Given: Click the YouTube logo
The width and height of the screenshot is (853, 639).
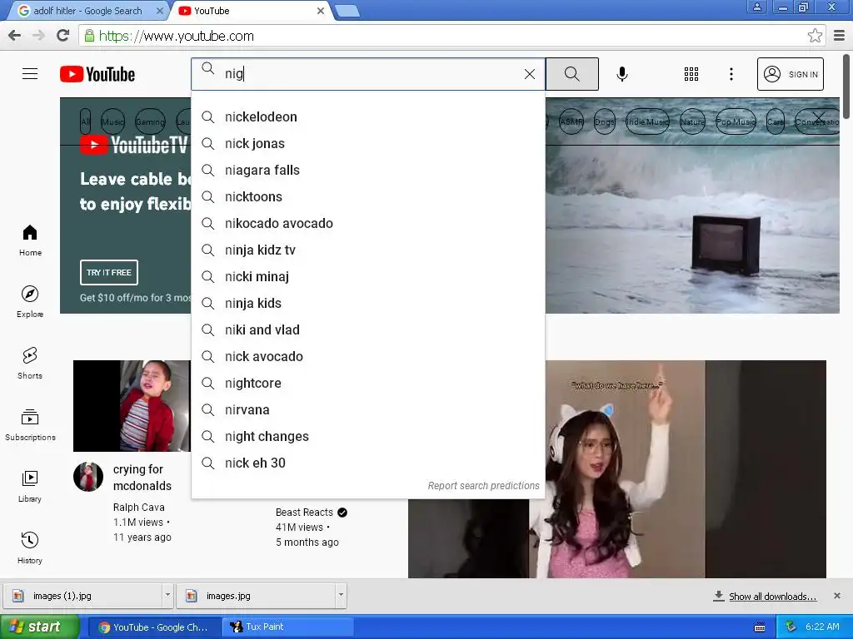Looking at the screenshot, I should (97, 74).
